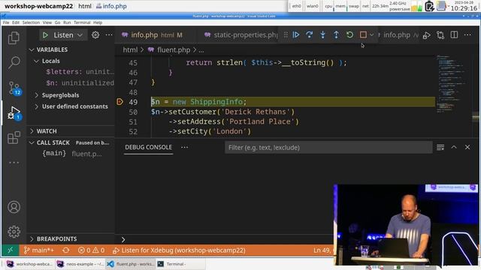Click the html breadcrumb segment
The image size is (481, 270).
tap(130, 50)
